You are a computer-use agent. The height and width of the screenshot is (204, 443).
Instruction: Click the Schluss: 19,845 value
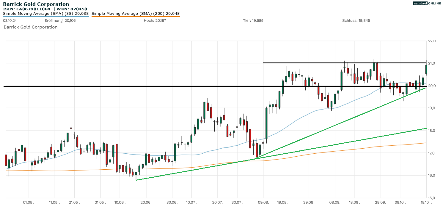coord(356,21)
